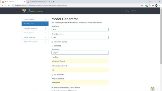Viewport: 162px width, 91px height.
Task: Click the Application link in header
Action: click(134, 11)
